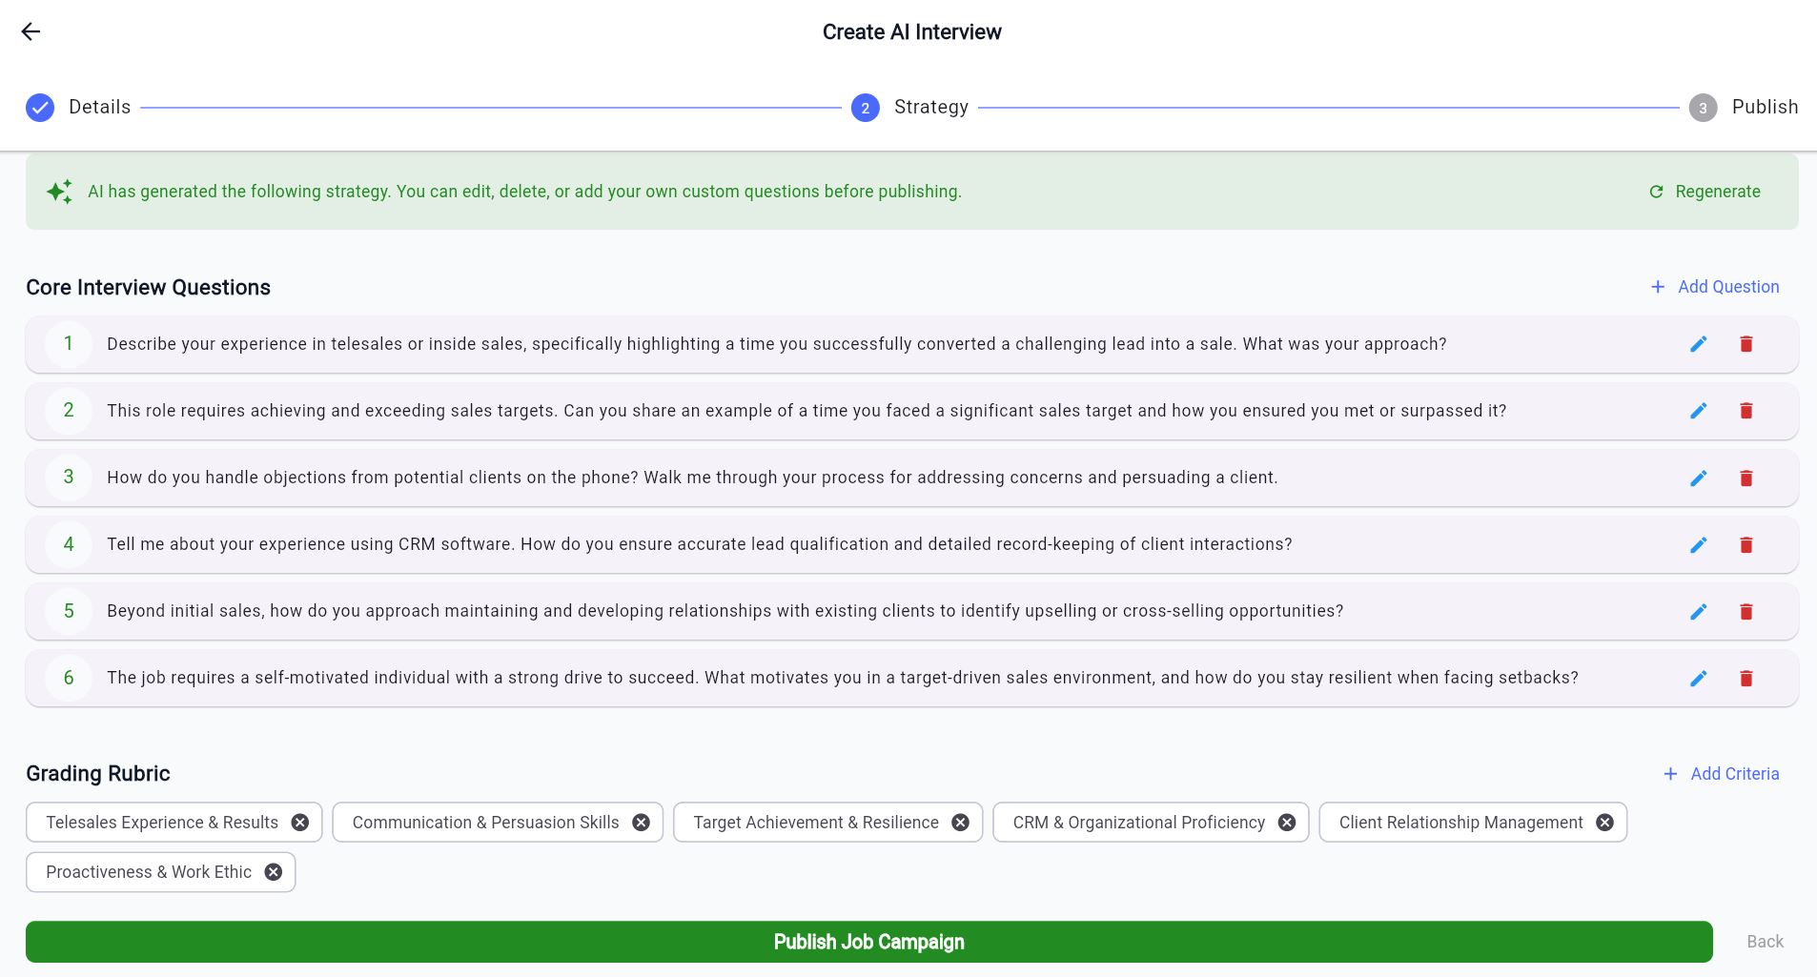Remove CRM & Organizational Proficiency criterion
This screenshot has height=977, width=1817.
tap(1286, 823)
